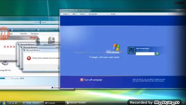Click the Iomega REV drive icon

click(5, 63)
